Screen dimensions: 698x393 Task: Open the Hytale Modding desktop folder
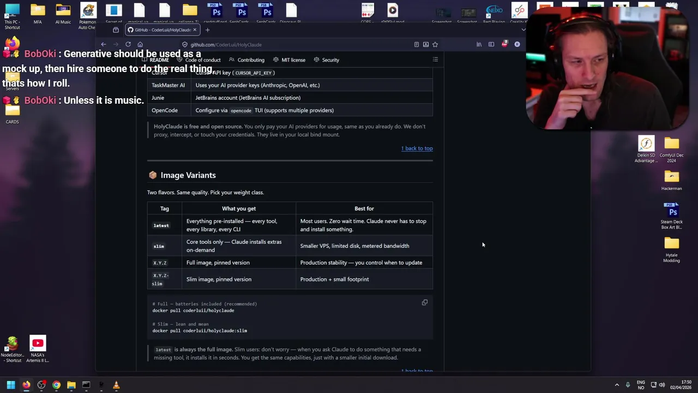(x=672, y=249)
